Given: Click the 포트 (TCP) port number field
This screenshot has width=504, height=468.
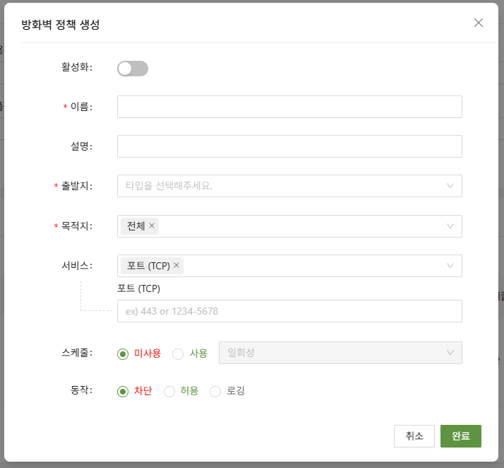Looking at the screenshot, I should coord(289,311).
